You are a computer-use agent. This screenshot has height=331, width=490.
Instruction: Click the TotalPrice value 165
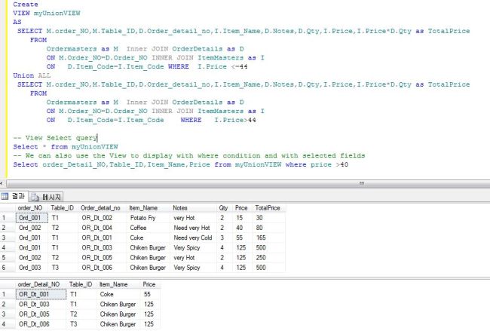268,238
